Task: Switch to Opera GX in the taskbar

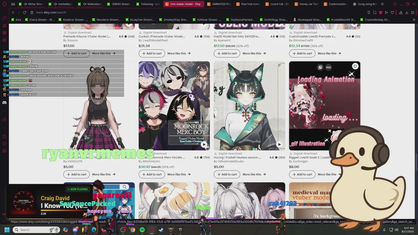Action: pyautogui.click(x=152, y=230)
